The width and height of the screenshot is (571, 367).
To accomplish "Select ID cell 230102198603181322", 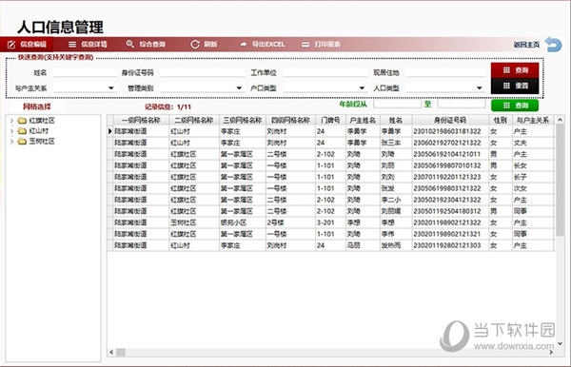I will coord(450,131).
